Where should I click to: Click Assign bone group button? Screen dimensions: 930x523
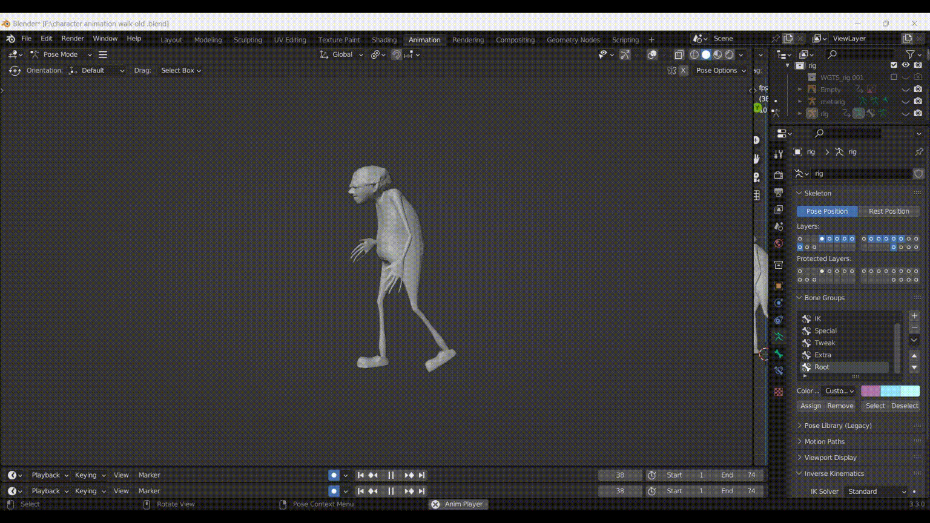click(x=811, y=406)
